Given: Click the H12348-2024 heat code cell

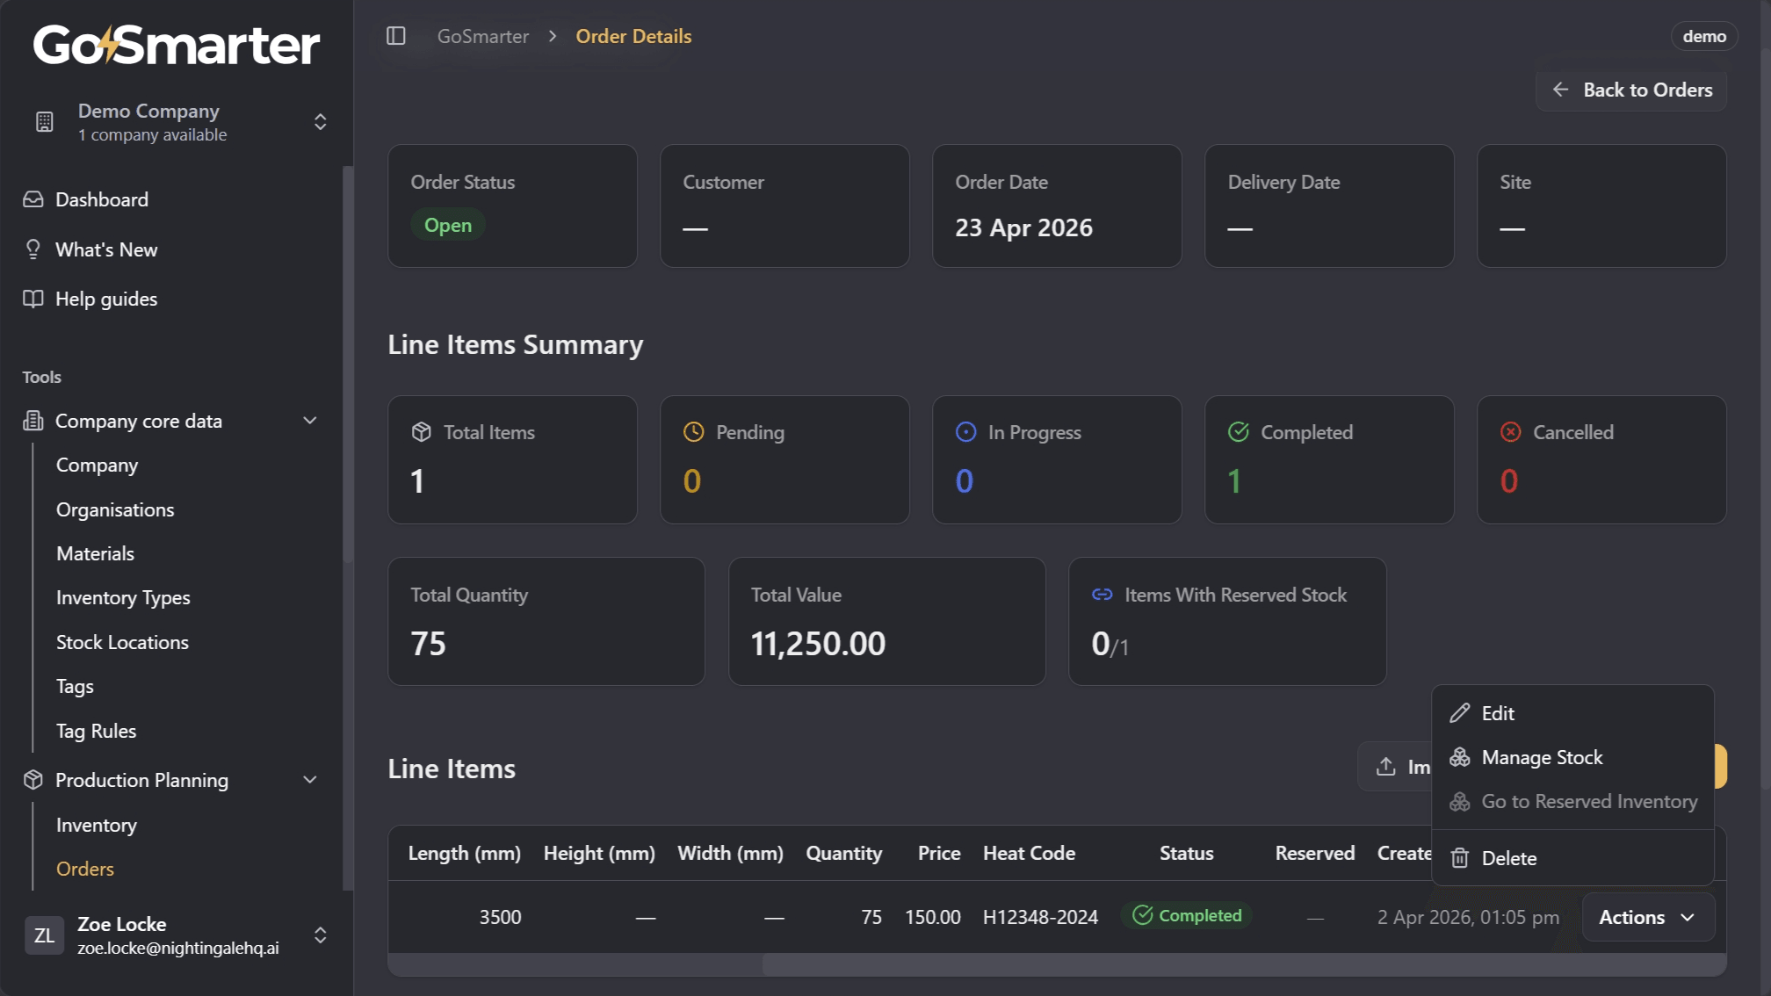Looking at the screenshot, I should (1040, 917).
